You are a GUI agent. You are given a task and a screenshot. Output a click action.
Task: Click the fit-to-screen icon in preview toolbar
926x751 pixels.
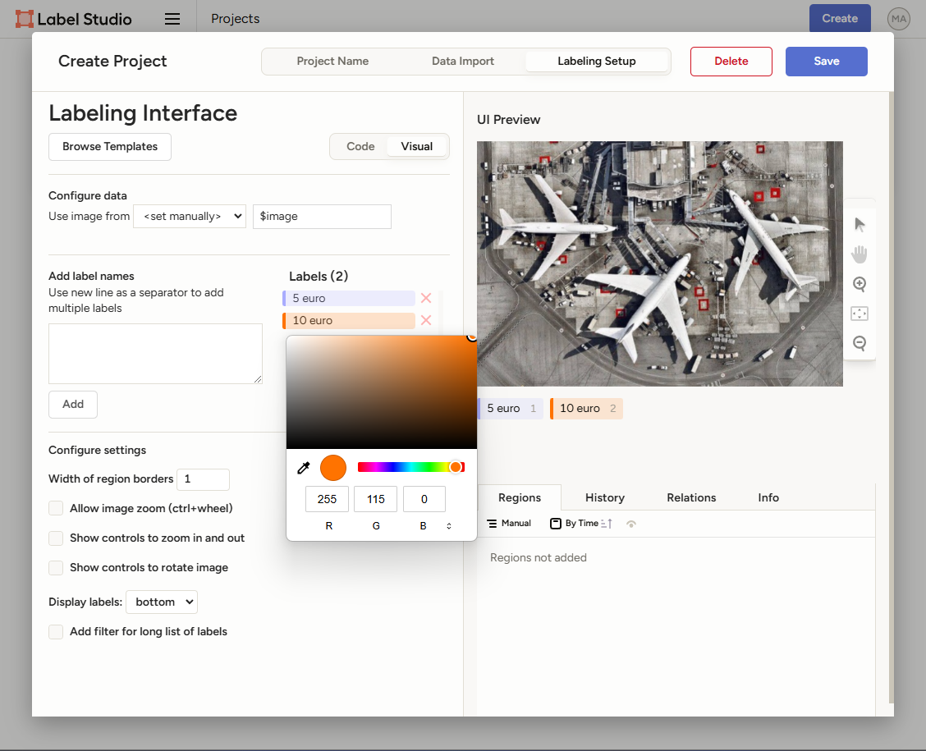point(860,314)
